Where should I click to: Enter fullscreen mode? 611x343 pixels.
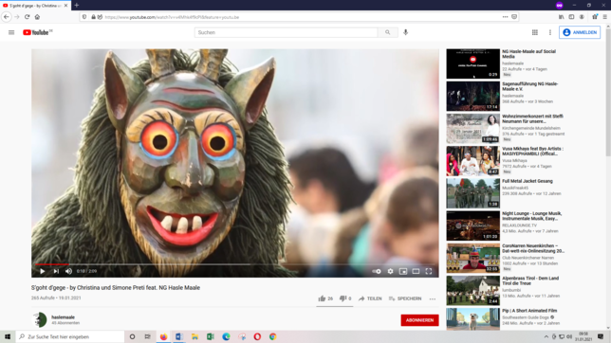click(429, 271)
